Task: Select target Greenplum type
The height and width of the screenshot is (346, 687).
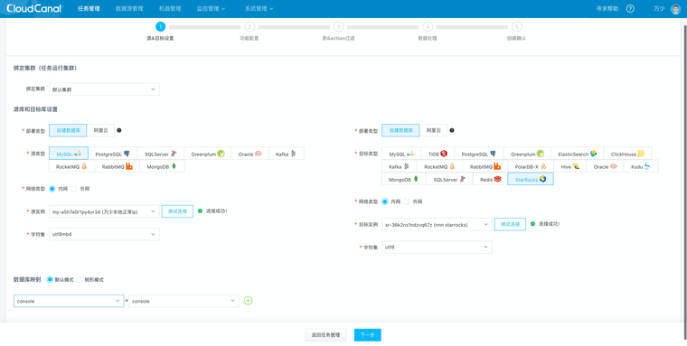Action: click(527, 154)
